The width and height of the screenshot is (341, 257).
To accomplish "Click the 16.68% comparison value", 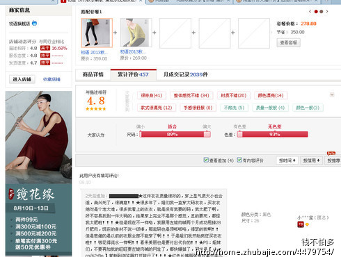I will pos(59,48).
